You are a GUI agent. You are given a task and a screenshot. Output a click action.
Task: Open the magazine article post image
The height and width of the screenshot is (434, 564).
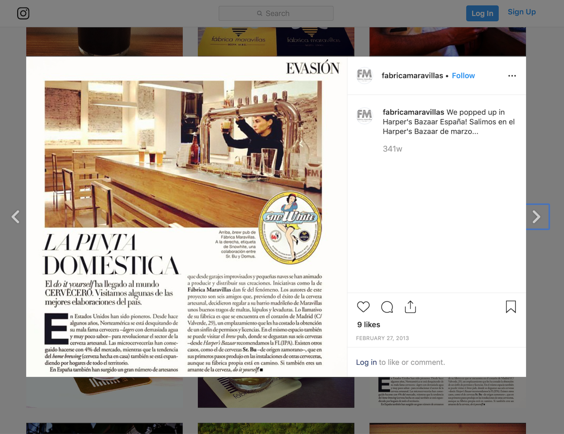[x=186, y=217]
